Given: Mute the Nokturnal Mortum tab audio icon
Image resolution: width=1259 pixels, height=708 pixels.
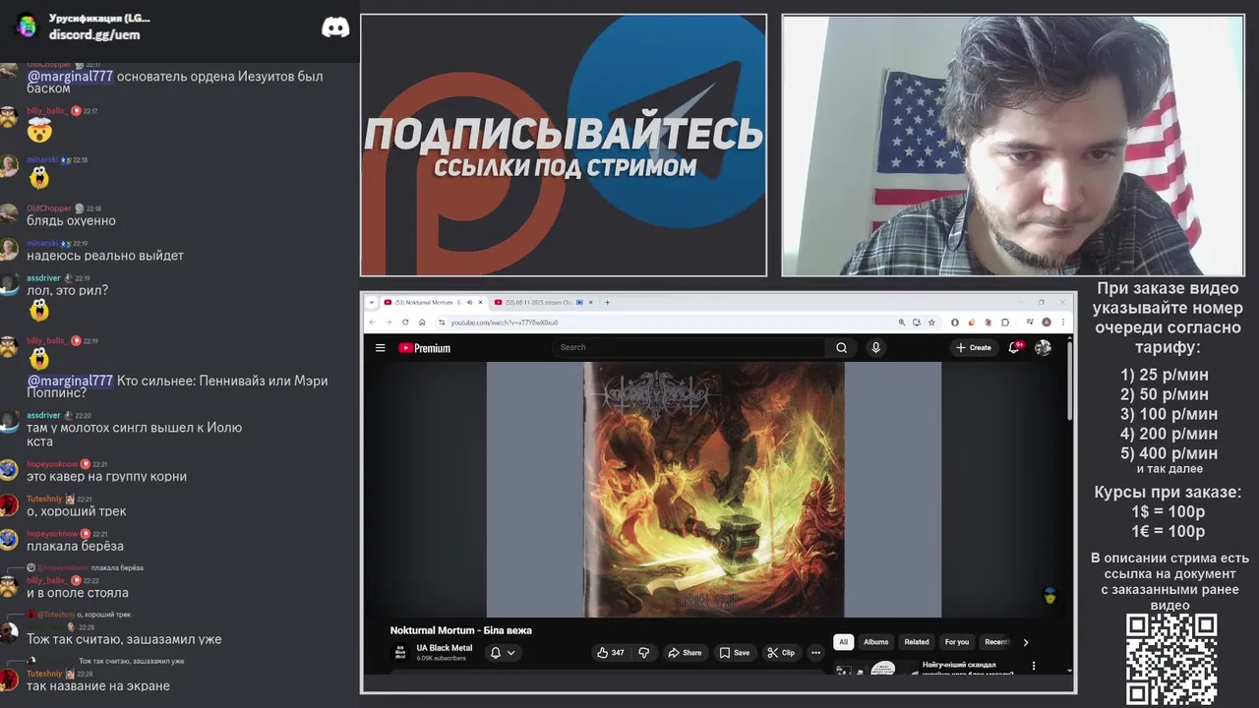Looking at the screenshot, I should pos(469,302).
